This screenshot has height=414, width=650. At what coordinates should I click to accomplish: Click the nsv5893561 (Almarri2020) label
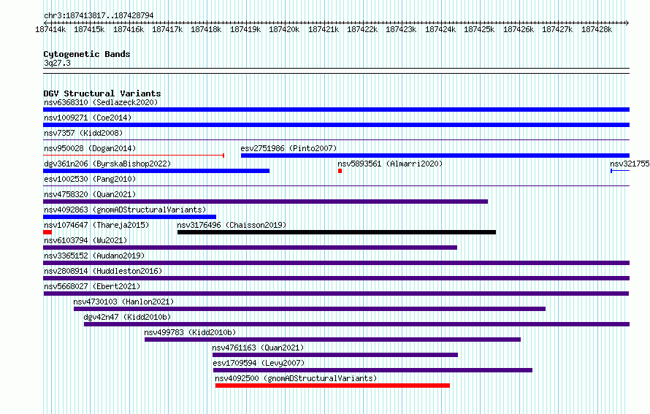tap(390, 164)
